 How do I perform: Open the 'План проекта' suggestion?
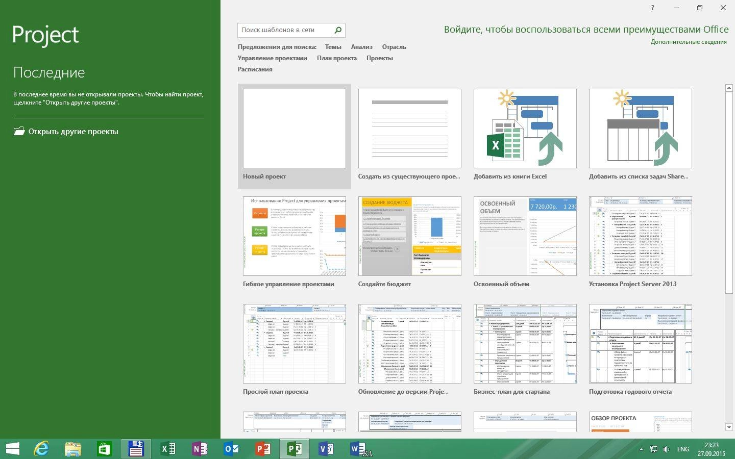pyautogui.click(x=336, y=58)
